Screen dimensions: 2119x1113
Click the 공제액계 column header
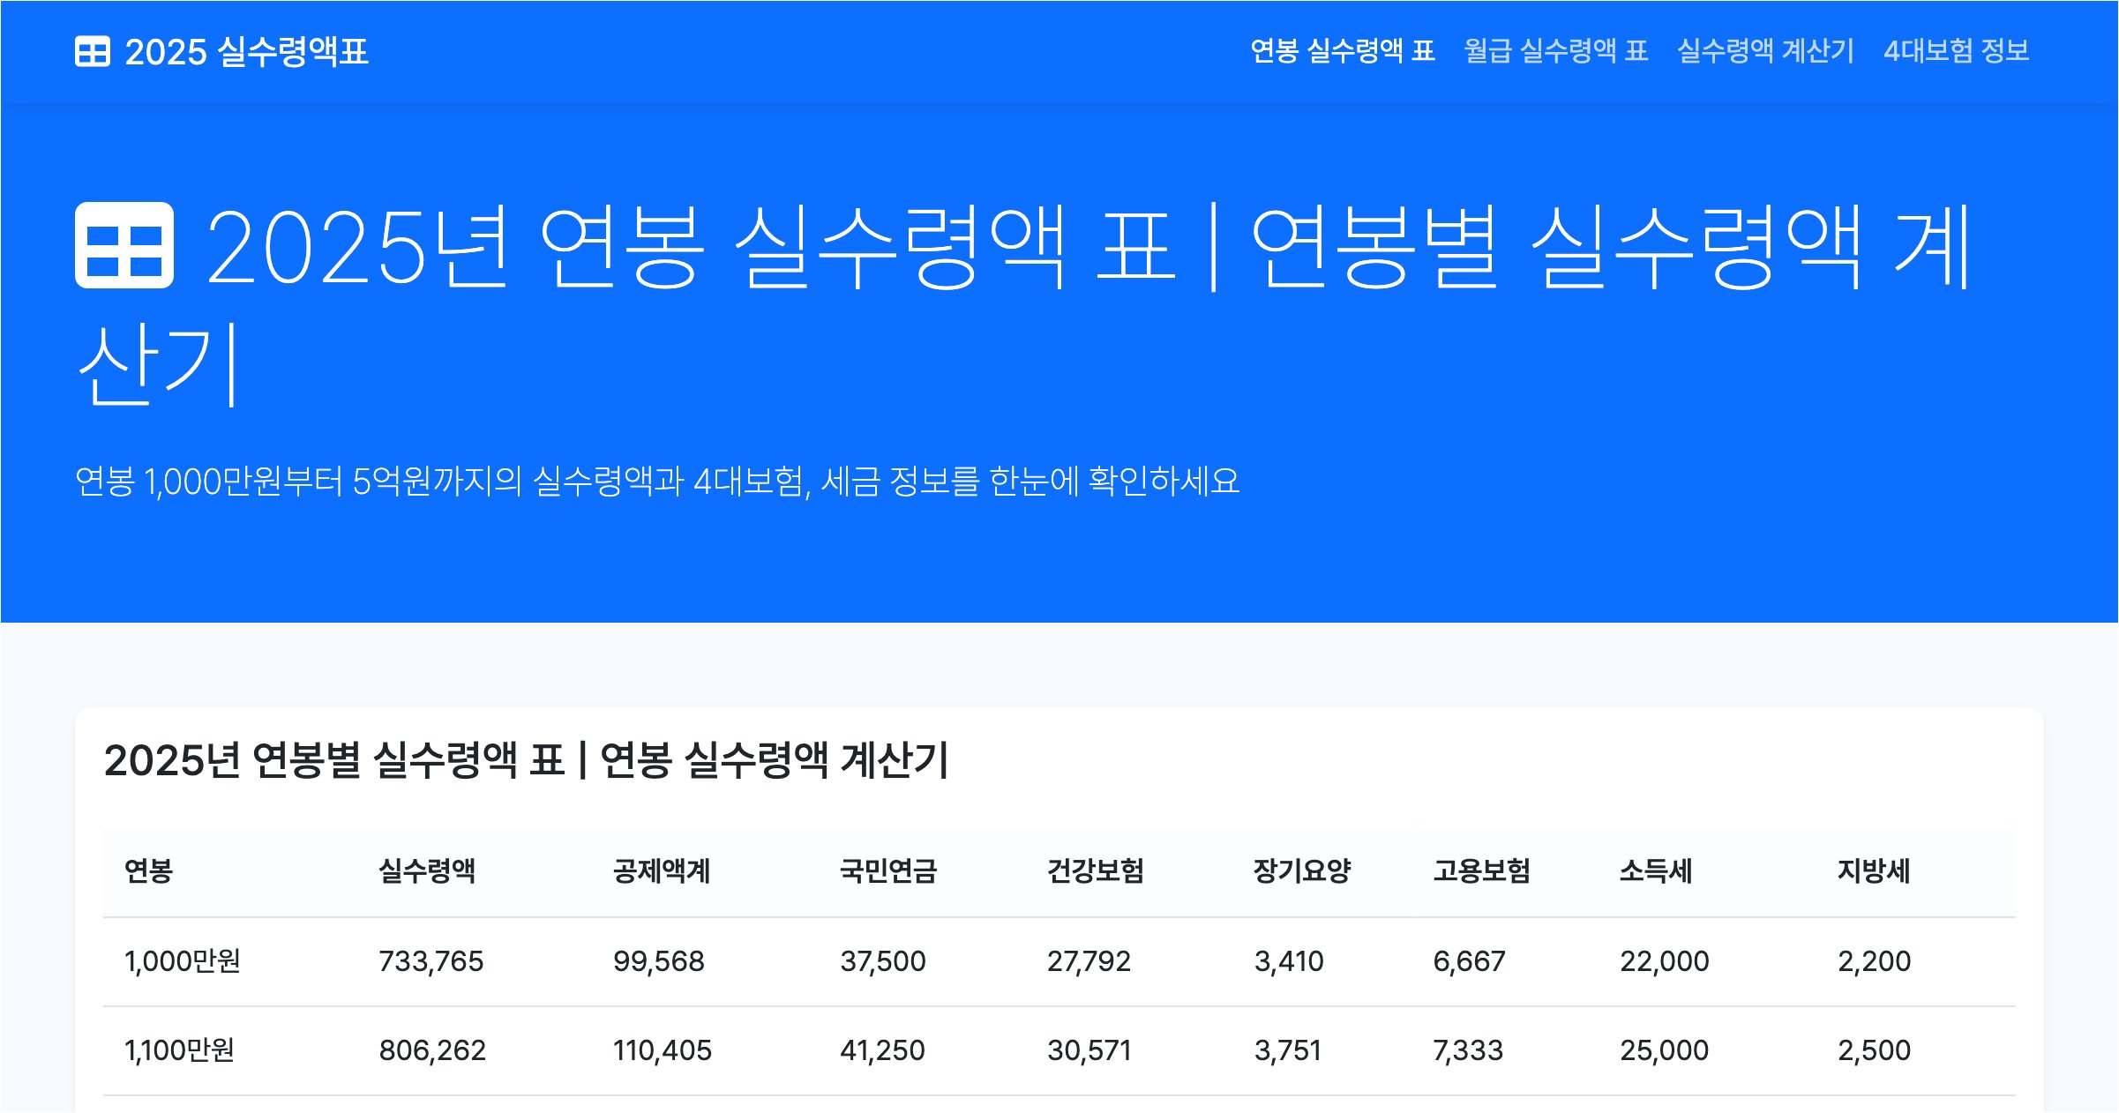662,871
